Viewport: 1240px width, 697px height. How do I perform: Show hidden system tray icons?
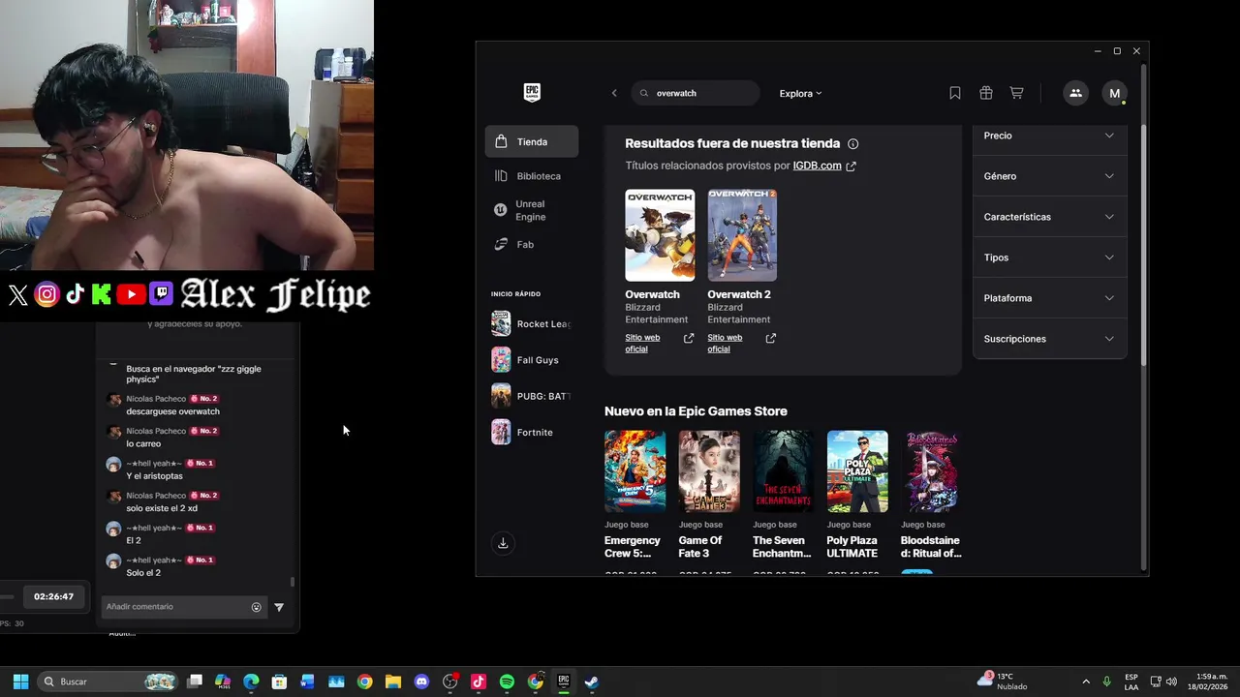click(1086, 682)
